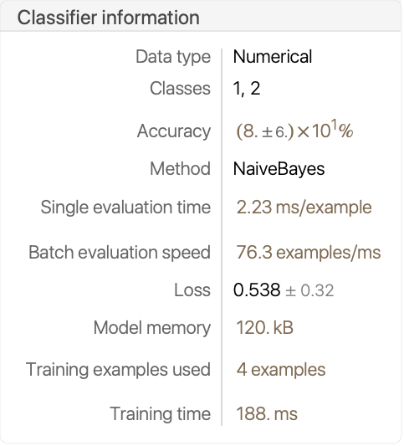Select the Accuracy label
The height and width of the screenshot is (446, 404).
tap(174, 131)
